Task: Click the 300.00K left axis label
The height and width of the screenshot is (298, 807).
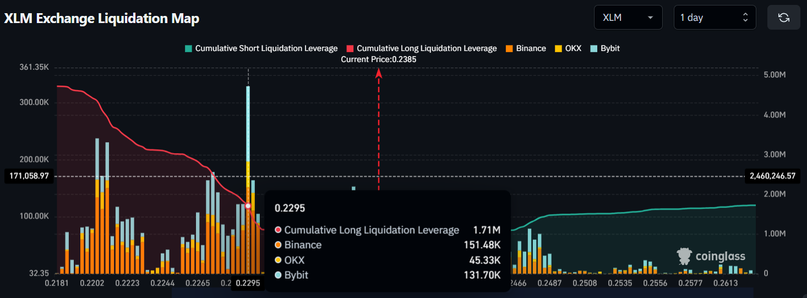Action: [35, 103]
